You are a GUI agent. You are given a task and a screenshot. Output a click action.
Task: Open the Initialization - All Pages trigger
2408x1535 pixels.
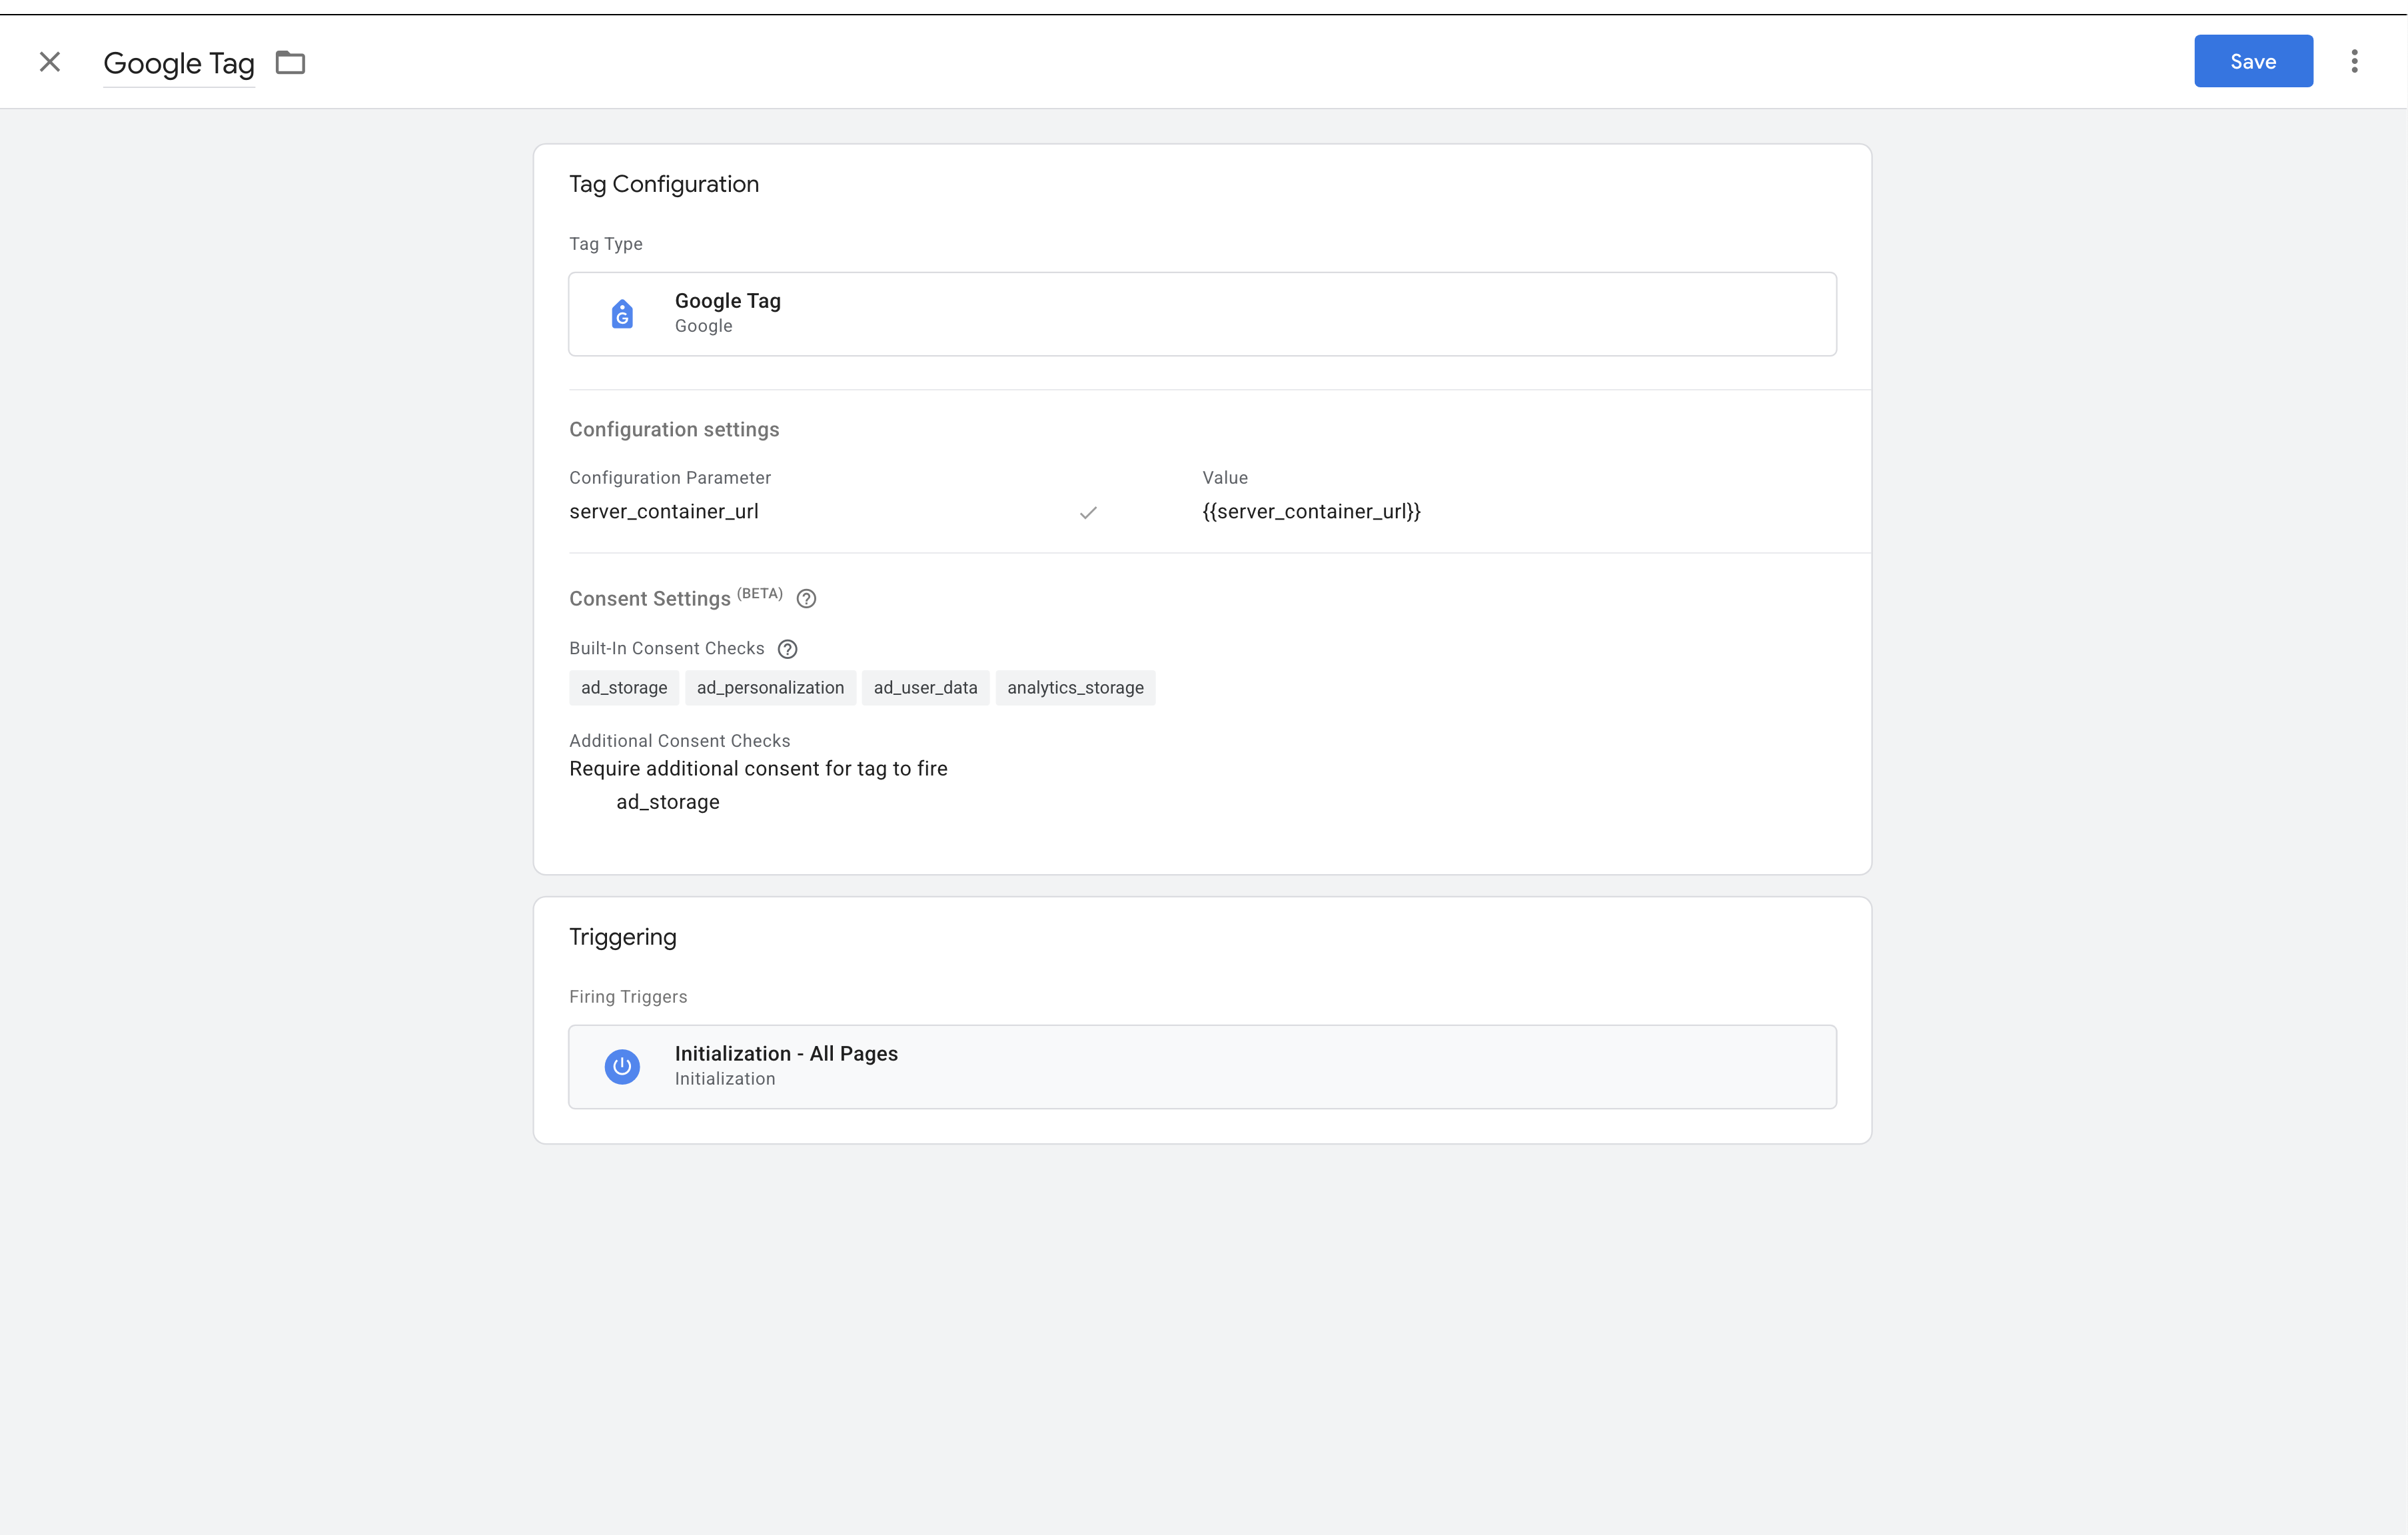[1202, 1066]
